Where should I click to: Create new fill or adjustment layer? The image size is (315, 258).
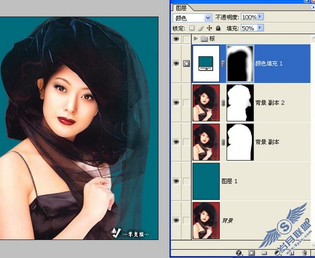click(278, 253)
